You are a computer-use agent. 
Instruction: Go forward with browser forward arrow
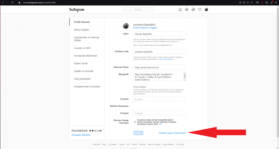point(7,2)
